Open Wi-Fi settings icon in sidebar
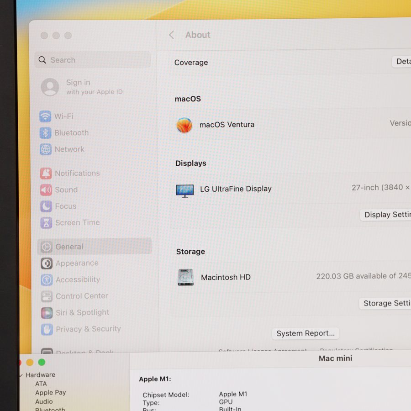Screen dimensions: 411x411 pyautogui.click(x=45, y=116)
